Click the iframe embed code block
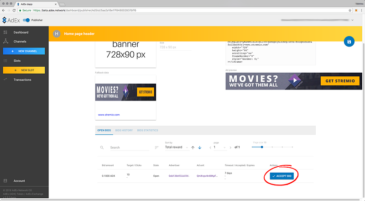 tap(271, 53)
